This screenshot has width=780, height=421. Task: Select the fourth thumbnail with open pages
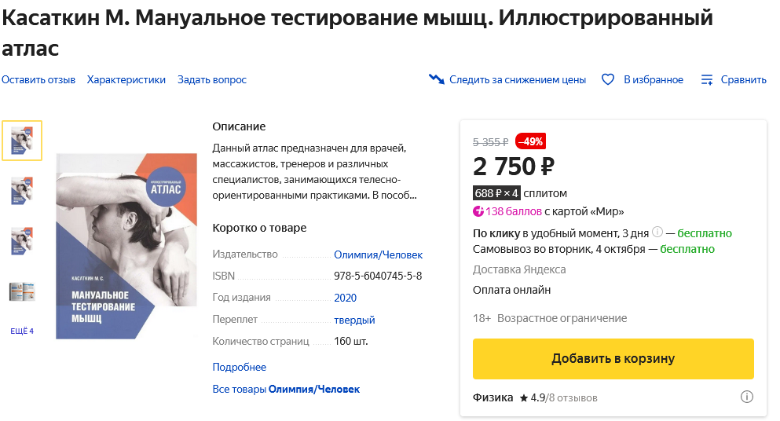click(22, 291)
